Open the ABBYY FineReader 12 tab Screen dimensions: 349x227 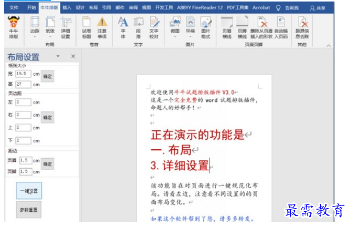(x=199, y=7)
